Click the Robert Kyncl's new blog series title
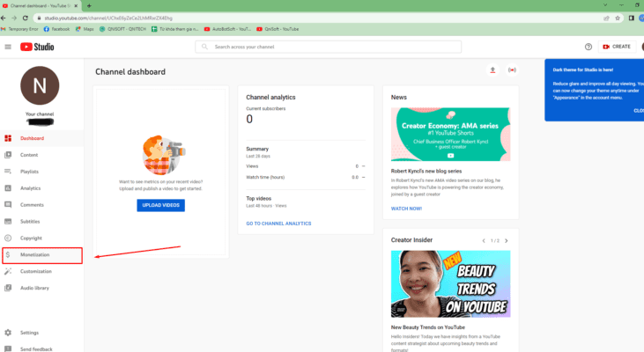Screen dimensions: 644x352 [x=426, y=171]
